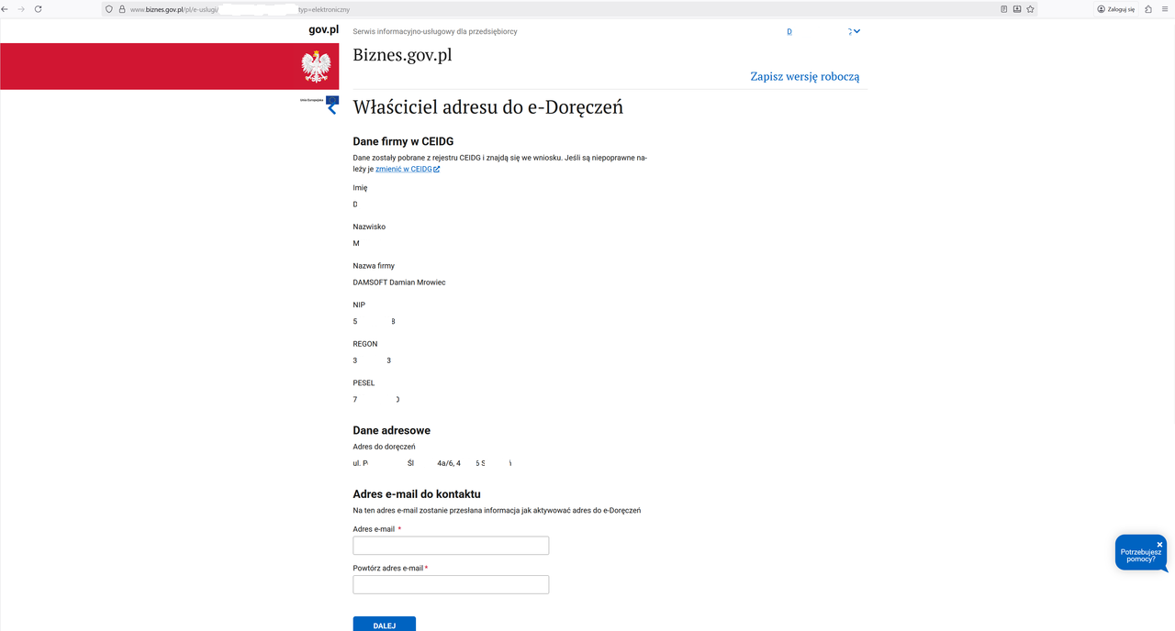Bookmark this page with the star icon

1030,9
